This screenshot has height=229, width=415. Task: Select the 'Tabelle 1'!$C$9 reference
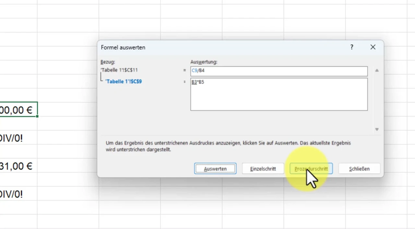click(x=124, y=81)
